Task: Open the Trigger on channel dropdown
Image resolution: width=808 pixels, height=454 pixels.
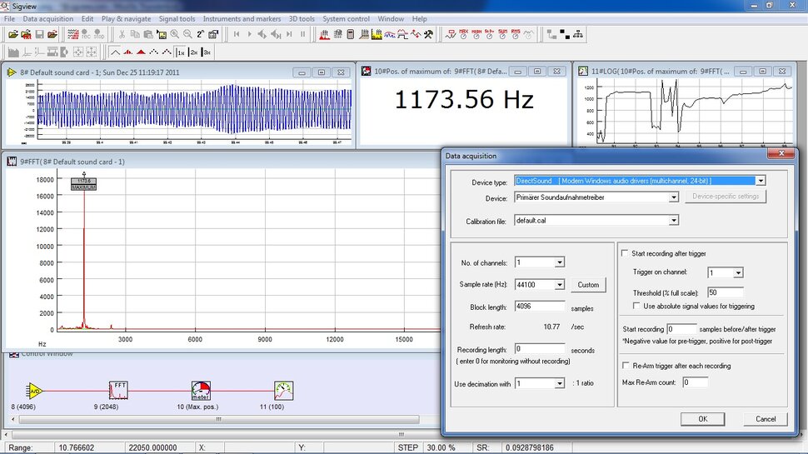Action: [x=738, y=272]
